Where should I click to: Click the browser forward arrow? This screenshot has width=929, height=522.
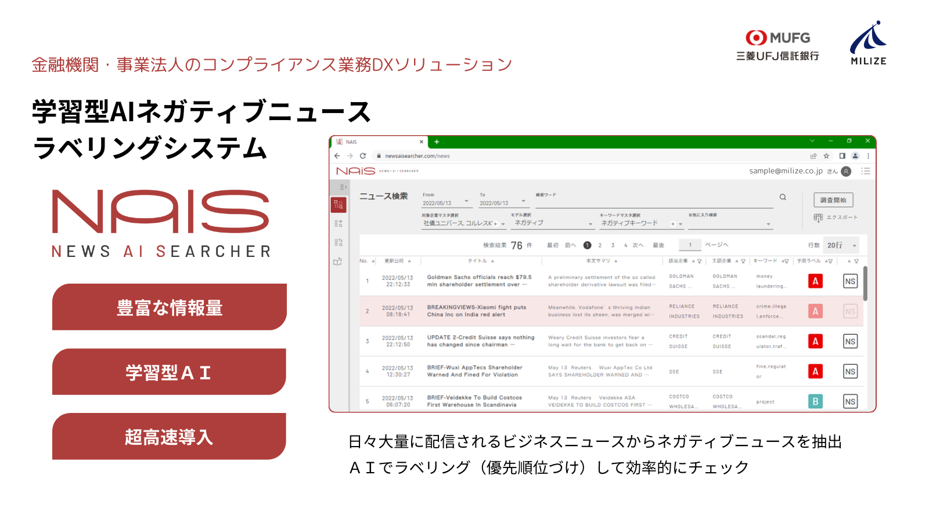pos(350,156)
